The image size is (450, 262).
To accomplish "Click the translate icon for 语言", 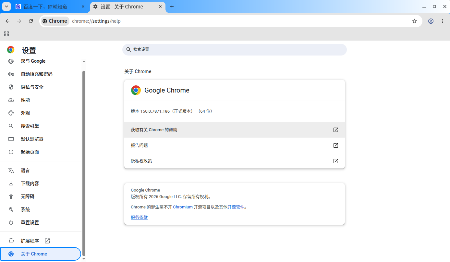I will click(x=11, y=170).
